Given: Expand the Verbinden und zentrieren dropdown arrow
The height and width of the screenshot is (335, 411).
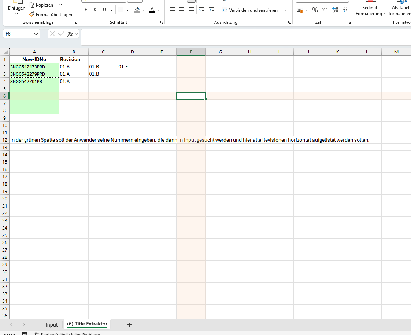Looking at the screenshot, I should pyautogui.click(x=285, y=10).
